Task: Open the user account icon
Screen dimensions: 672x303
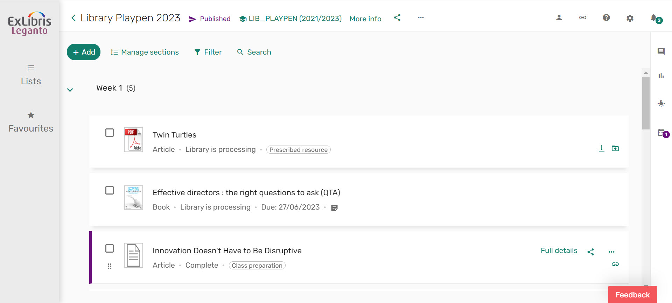Action: [x=559, y=18]
